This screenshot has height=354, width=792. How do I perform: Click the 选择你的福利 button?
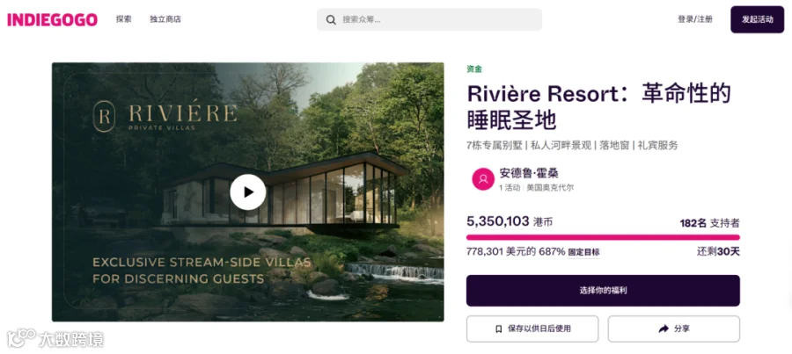(x=603, y=291)
